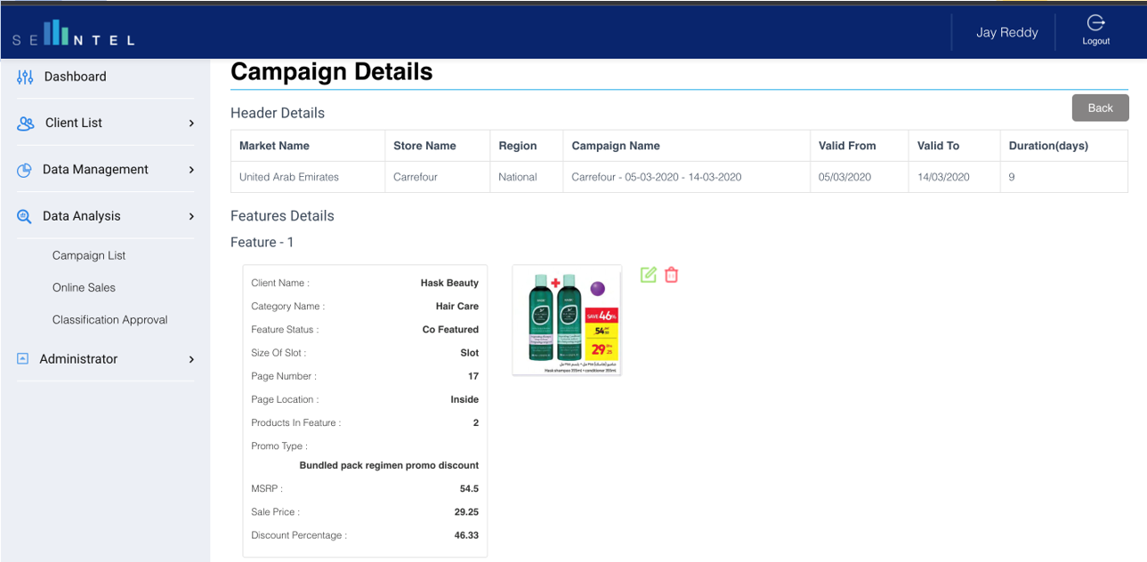Collapse the Data Analysis chevron

pyautogui.click(x=191, y=216)
